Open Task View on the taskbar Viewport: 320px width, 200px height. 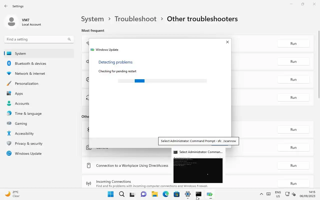coord(132,194)
